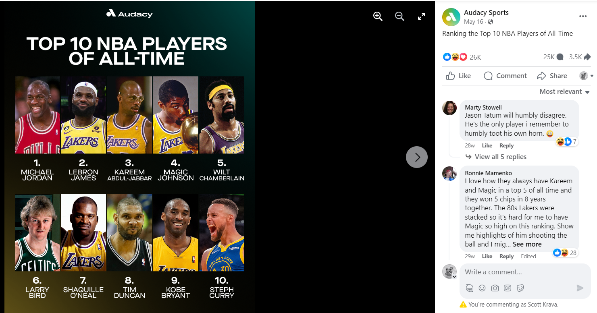
Task: Open Marty Stowell's comment 28w timestamp
Action: tap(469, 146)
